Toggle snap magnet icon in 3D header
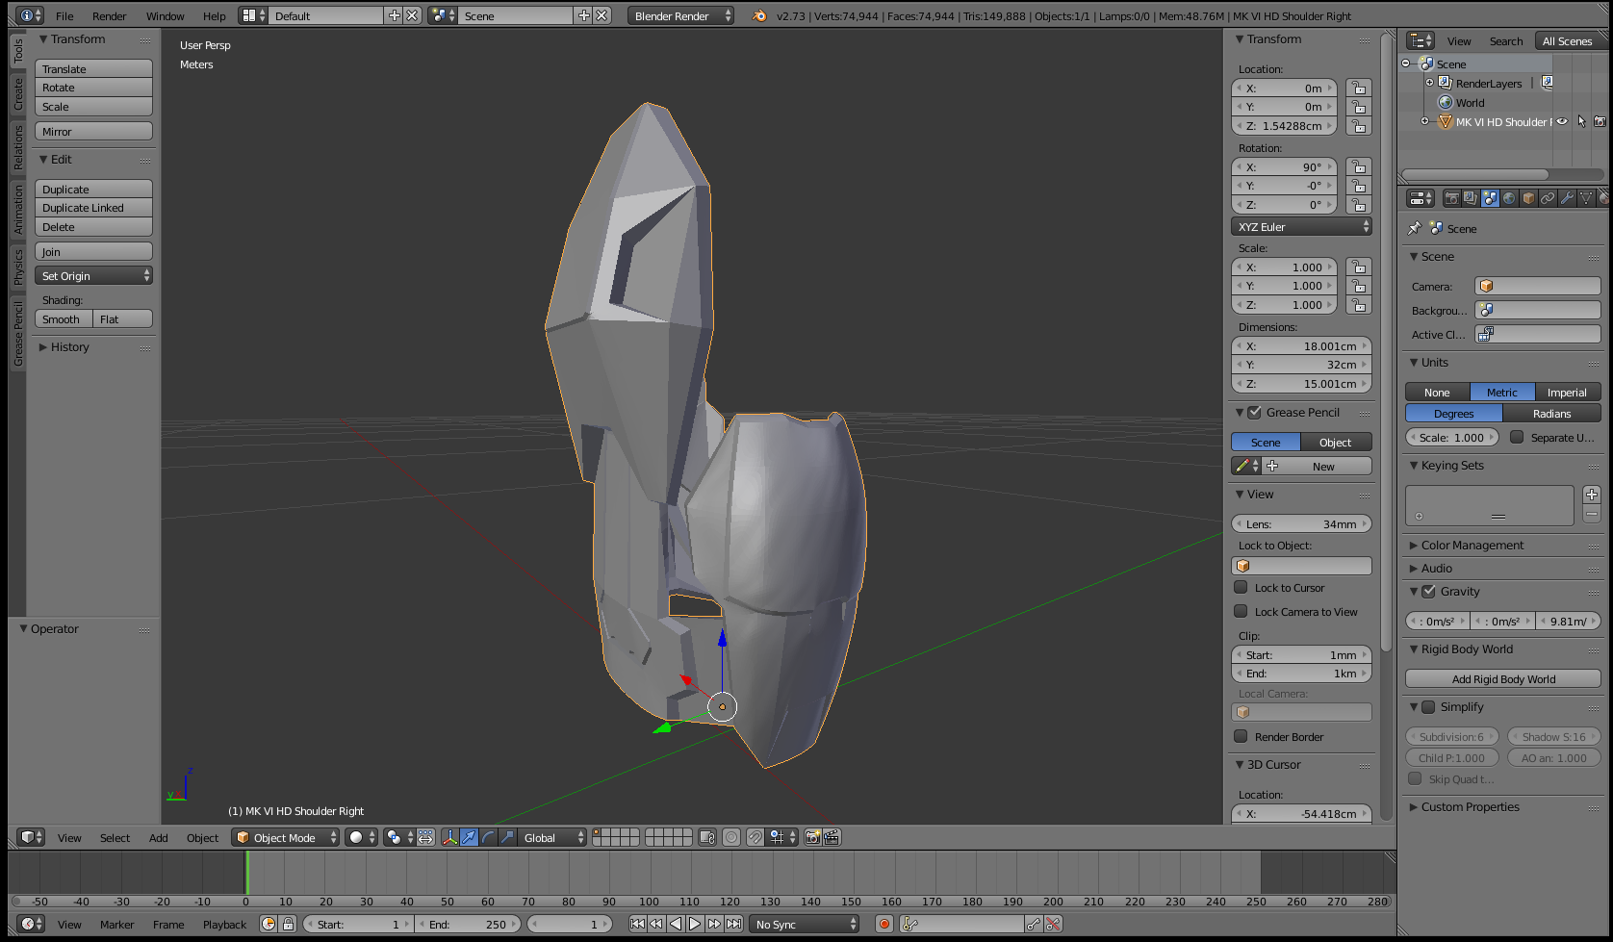1613x942 pixels. (755, 838)
